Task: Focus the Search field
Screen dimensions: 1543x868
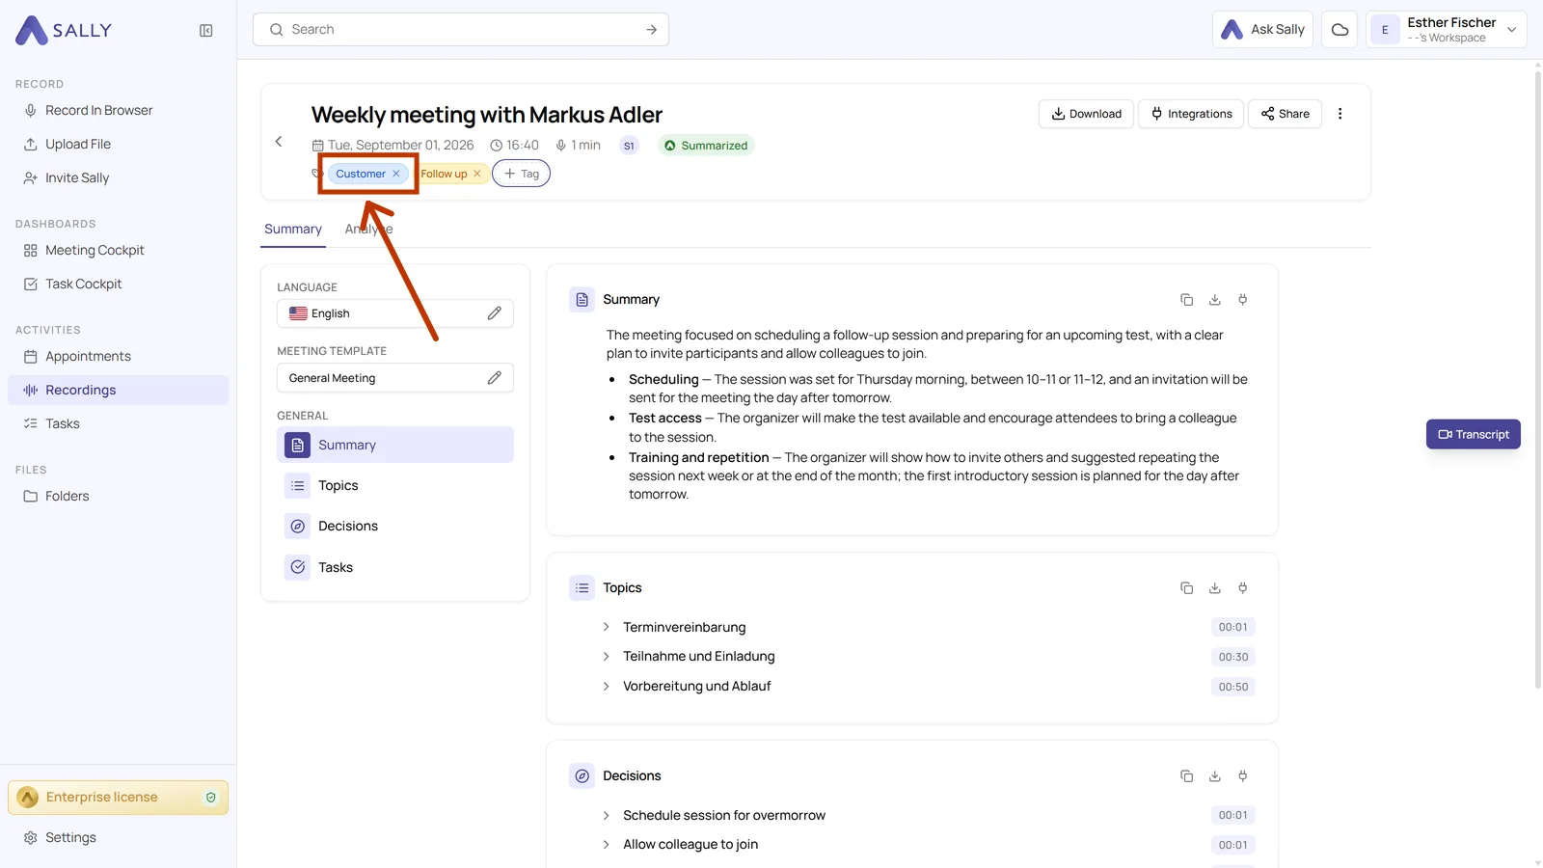Action: 461,30
